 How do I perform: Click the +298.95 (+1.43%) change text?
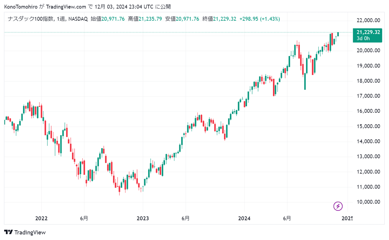pos(260,19)
